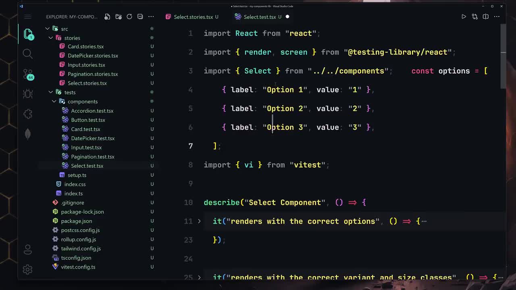Open the Explorer view in activity bar

(28, 34)
